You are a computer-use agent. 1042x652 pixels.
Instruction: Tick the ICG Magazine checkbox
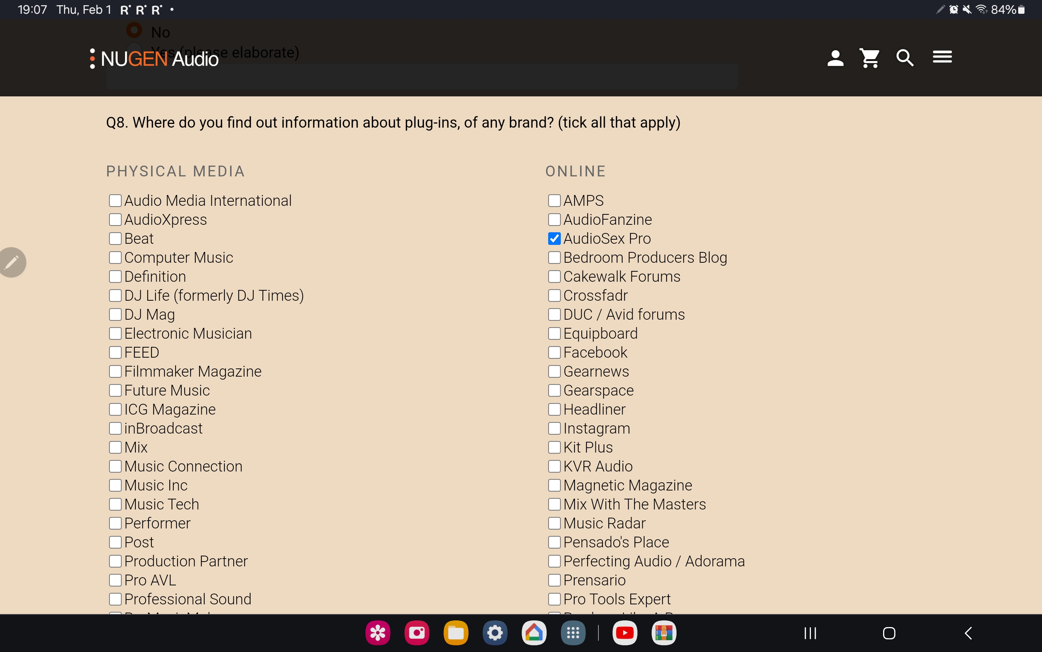click(115, 409)
